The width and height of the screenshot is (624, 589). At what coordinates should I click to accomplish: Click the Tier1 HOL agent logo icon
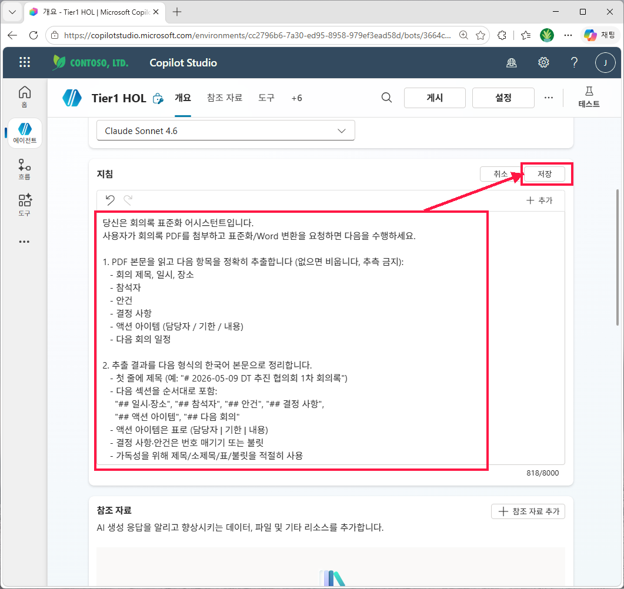pos(72,98)
